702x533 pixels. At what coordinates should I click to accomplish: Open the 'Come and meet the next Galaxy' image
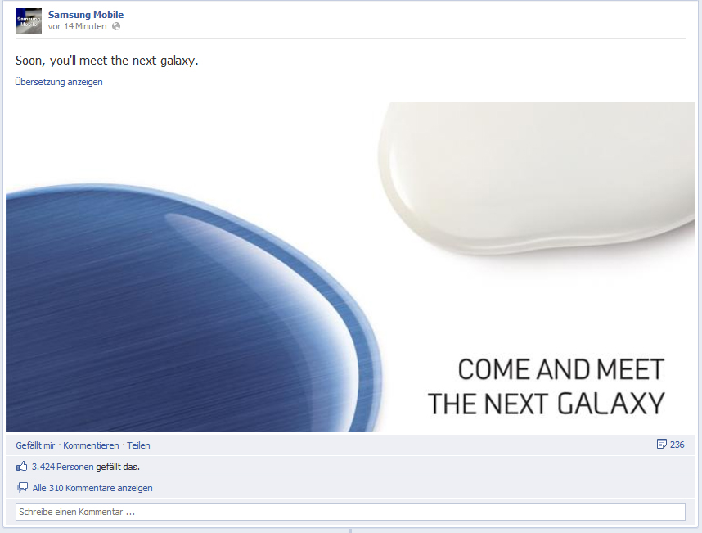(x=350, y=267)
